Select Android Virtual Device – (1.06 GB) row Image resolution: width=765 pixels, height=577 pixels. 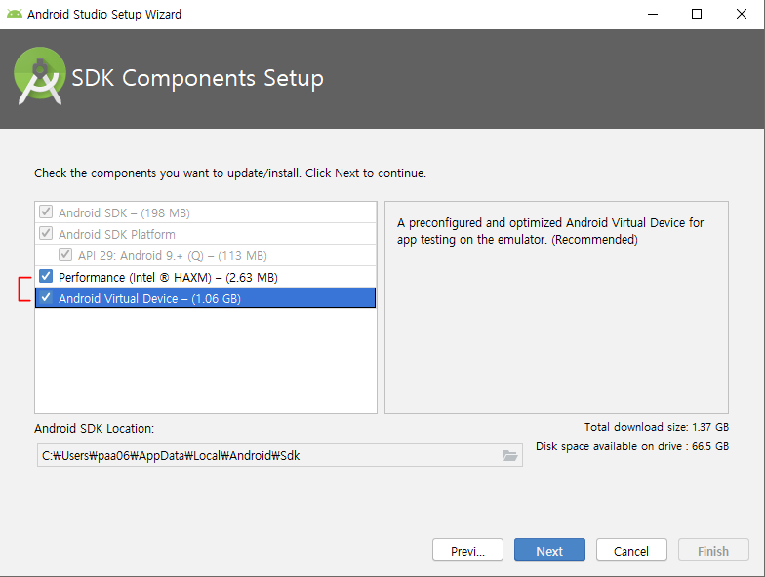pos(205,298)
